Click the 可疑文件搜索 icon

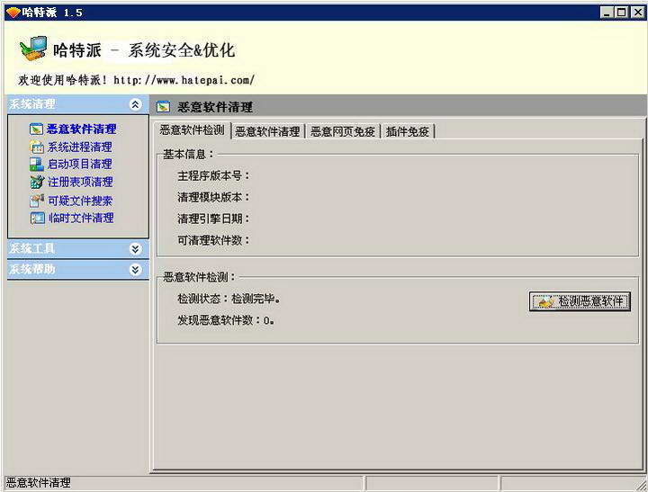tap(37, 201)
